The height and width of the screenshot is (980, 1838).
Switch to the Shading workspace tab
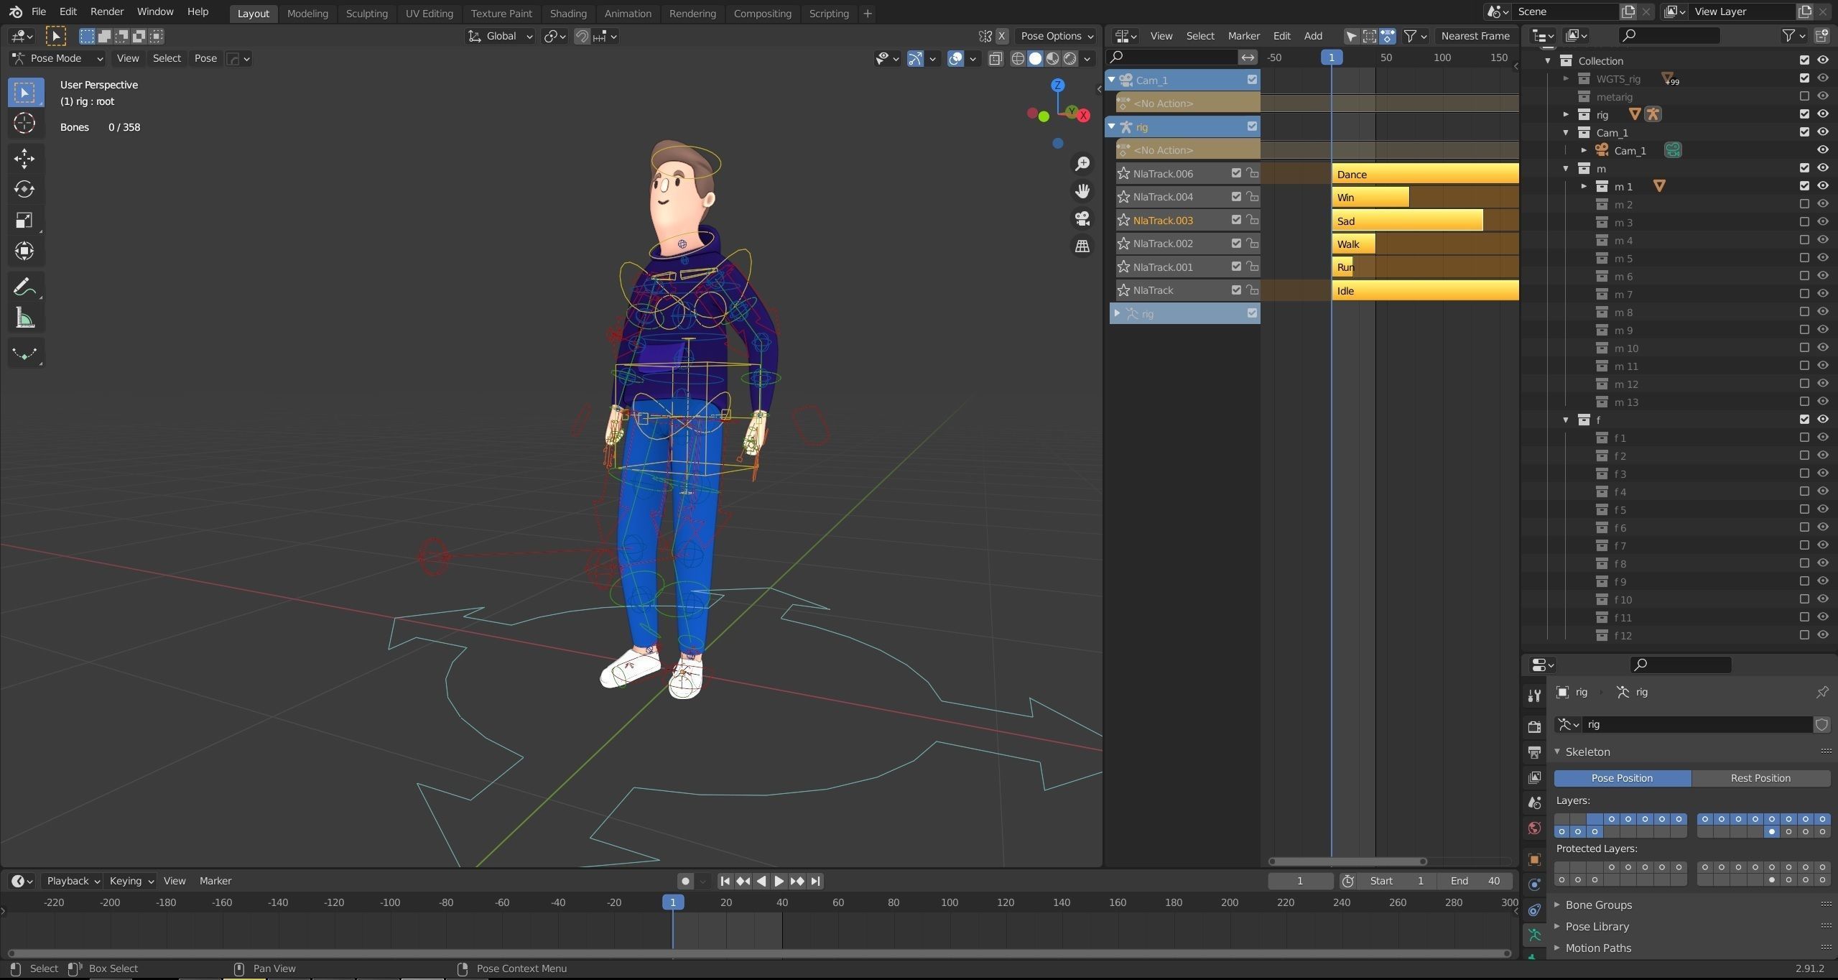(x=567, y=13)
